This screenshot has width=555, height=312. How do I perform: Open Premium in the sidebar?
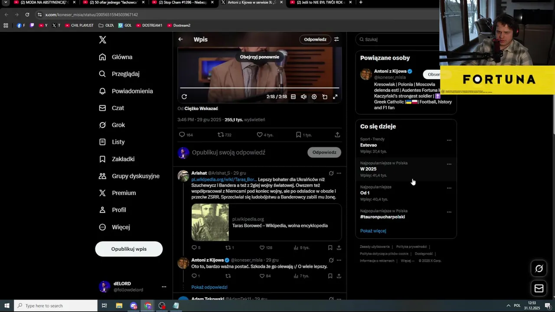point(118,193)
